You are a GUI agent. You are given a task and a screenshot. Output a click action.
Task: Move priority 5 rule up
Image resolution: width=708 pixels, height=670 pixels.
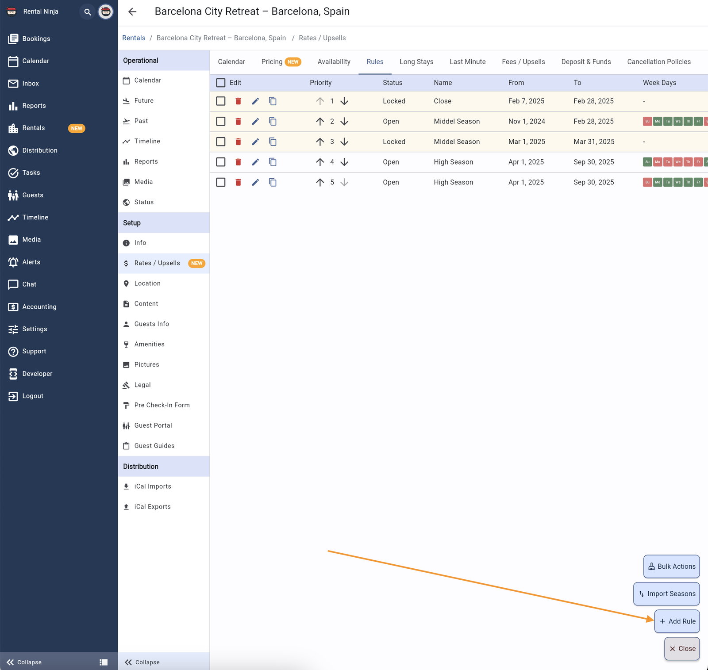[320, 183]
